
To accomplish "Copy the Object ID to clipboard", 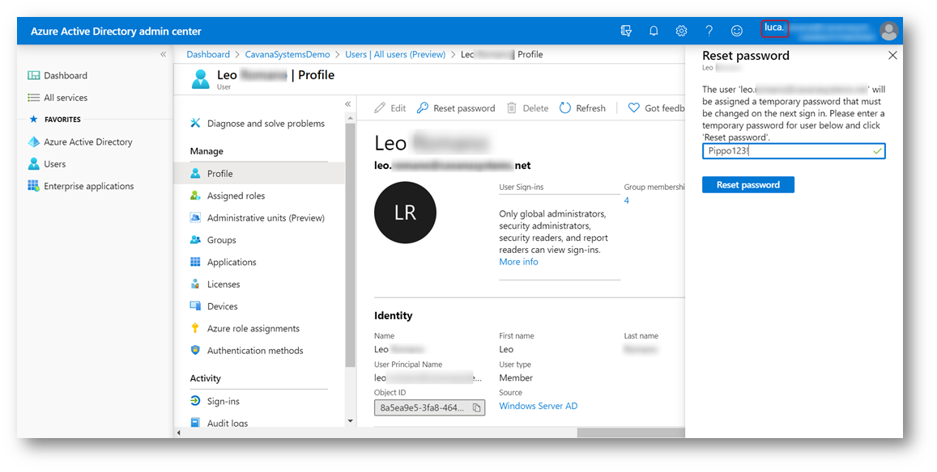I will pos(476,407).
